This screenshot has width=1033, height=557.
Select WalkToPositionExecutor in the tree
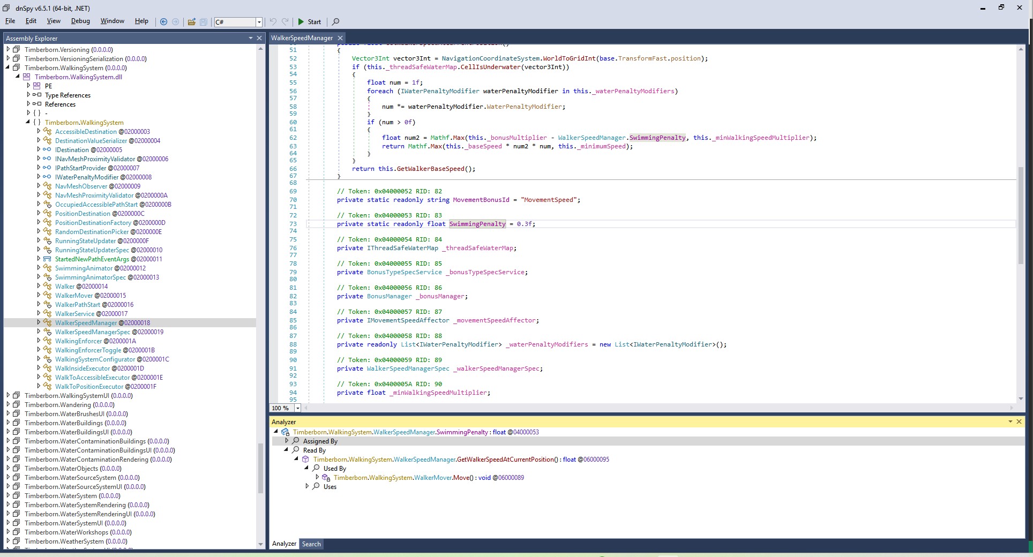coord(89,387)
